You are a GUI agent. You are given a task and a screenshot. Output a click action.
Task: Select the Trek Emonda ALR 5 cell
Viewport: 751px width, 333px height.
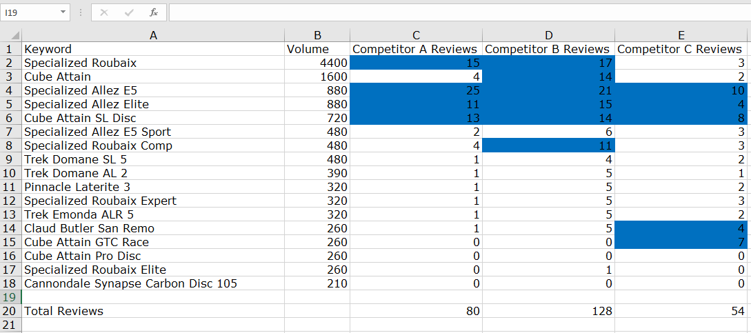[x=153, y=214]
